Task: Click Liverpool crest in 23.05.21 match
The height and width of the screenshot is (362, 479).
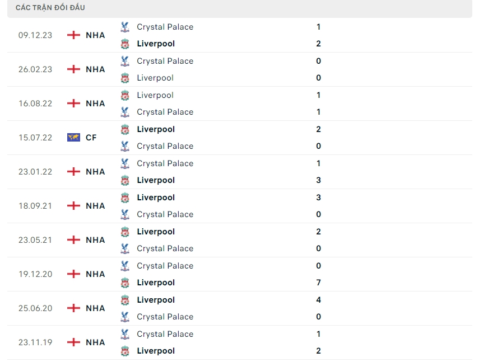Action: (125, 232)
